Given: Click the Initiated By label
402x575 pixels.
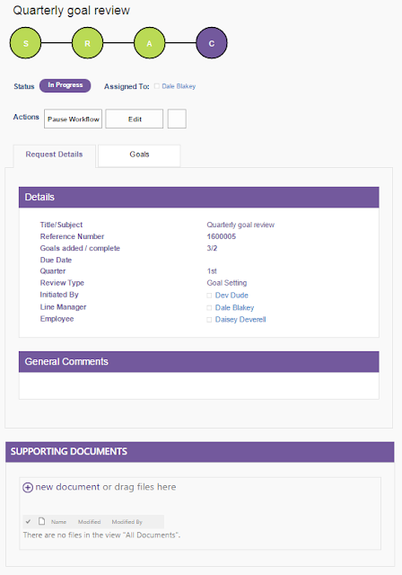Looking at the screenshot, I should pyautogui.click(x=59, y=295).
